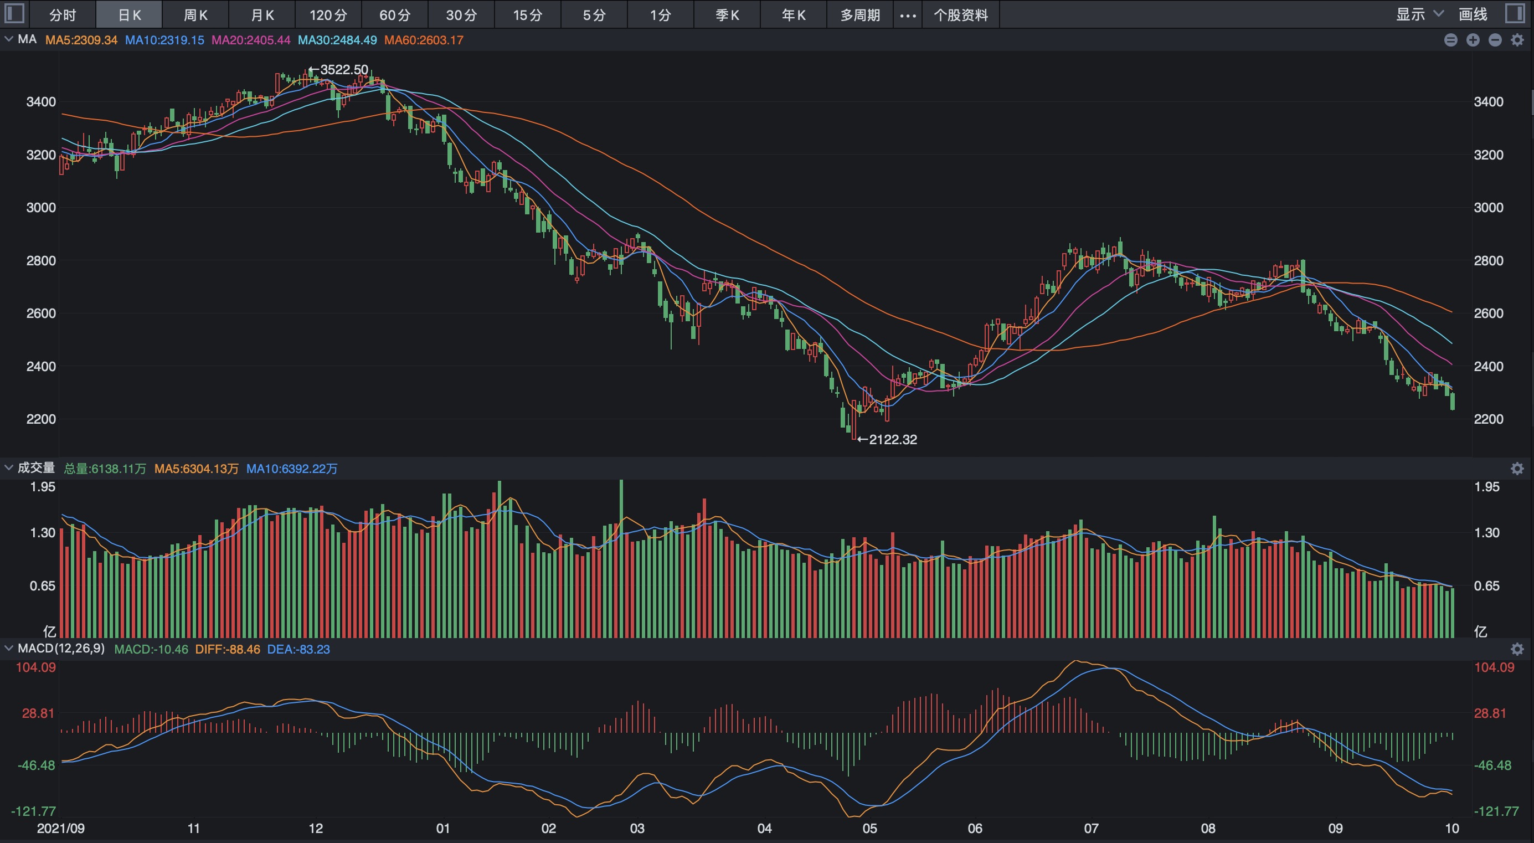
Task: Open 成交量 volume panel settings gear
Action: [1517, 468]
